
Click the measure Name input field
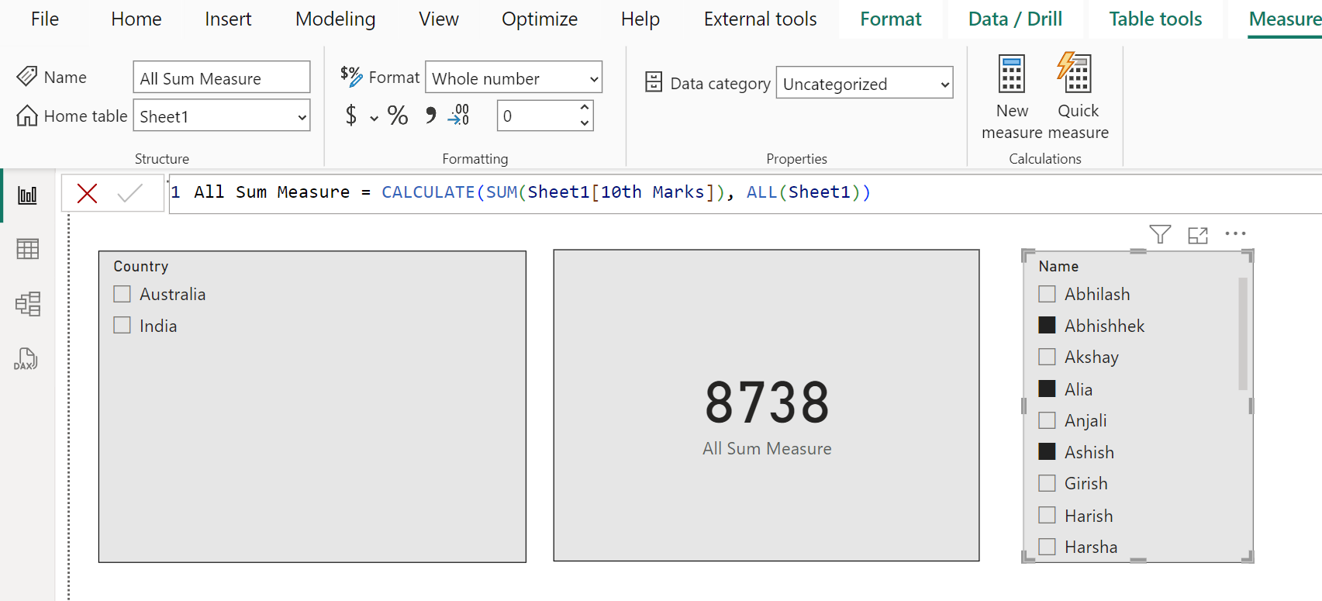click(221, 78)
